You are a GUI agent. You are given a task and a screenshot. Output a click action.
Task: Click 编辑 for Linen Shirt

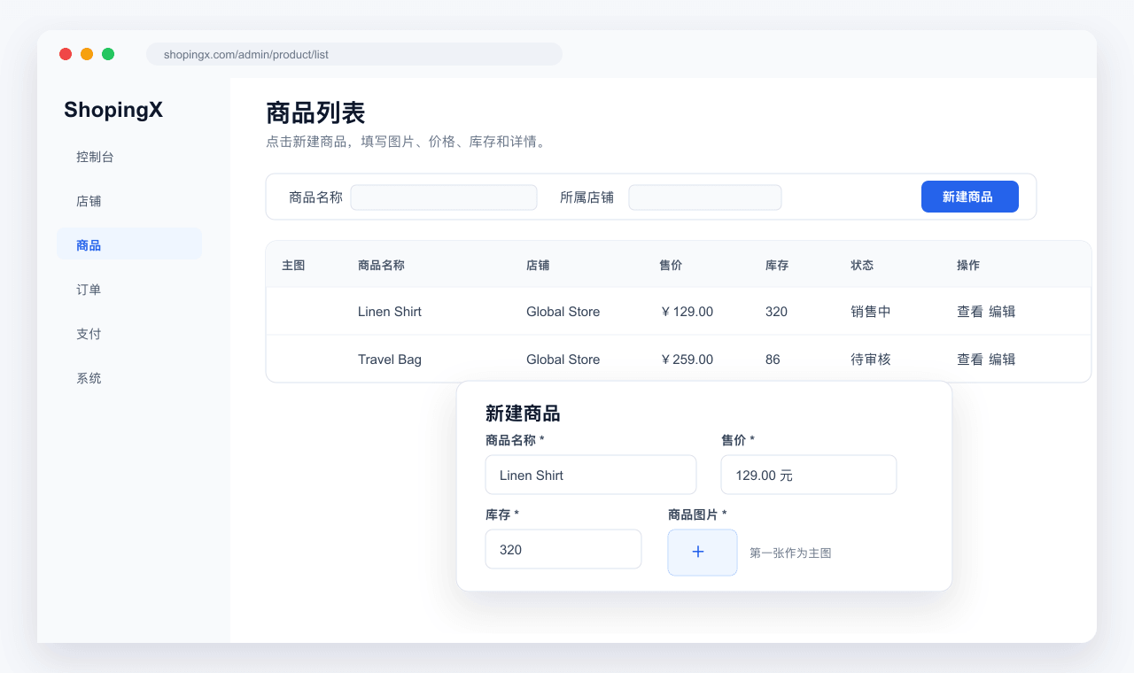1002,312
